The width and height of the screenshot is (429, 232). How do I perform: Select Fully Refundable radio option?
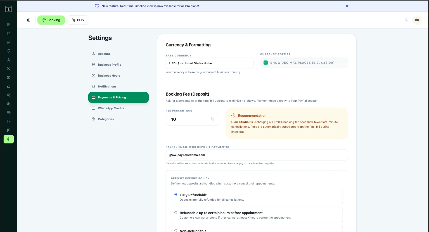point(176,195)
